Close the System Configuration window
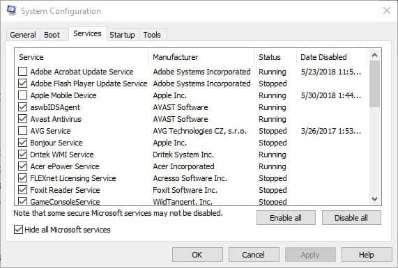The width and height of the screenshot is (398, 268). coord(387,10)
